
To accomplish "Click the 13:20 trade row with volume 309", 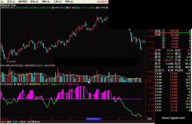I will coord(172,83).
